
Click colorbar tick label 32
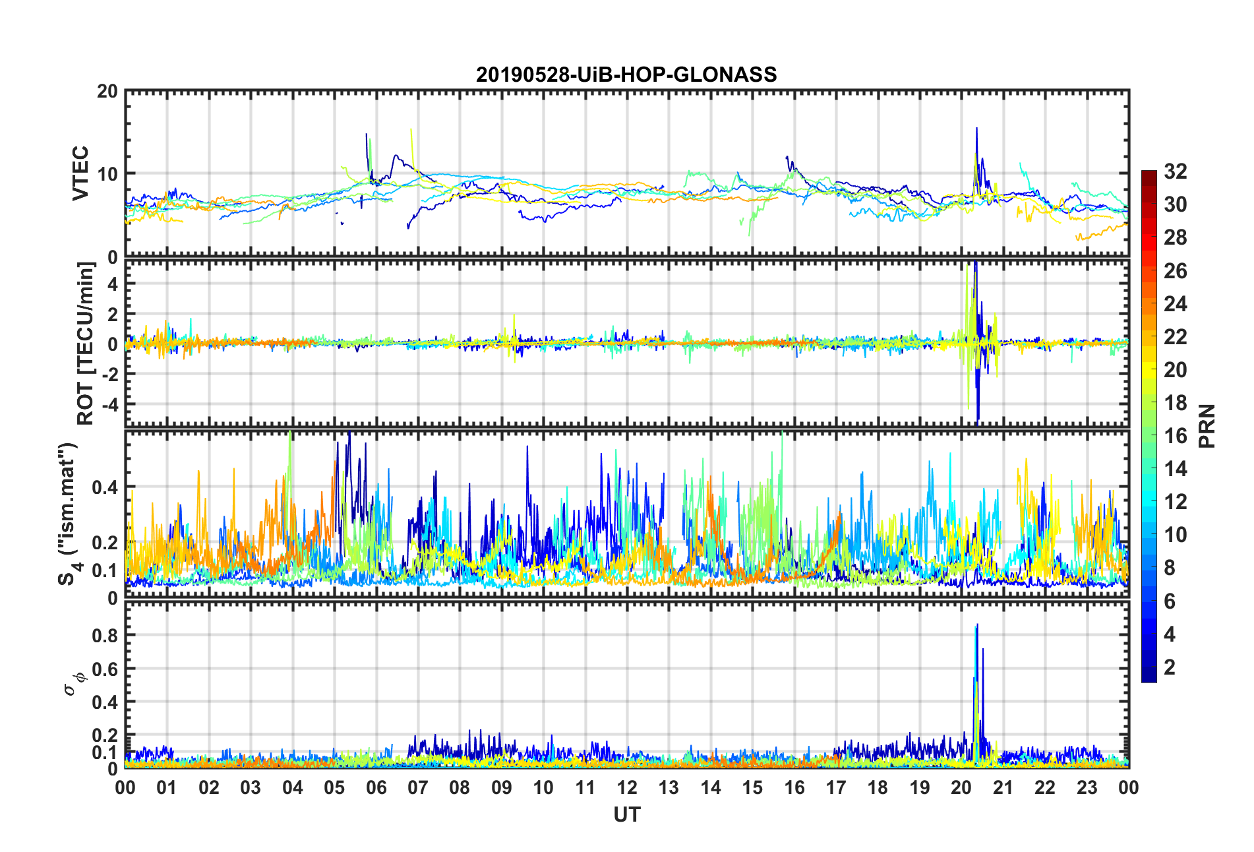(x=1176, y=171)
